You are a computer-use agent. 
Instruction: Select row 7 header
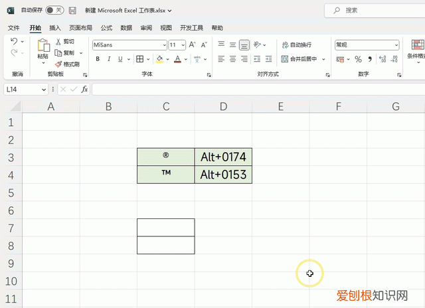11,228
